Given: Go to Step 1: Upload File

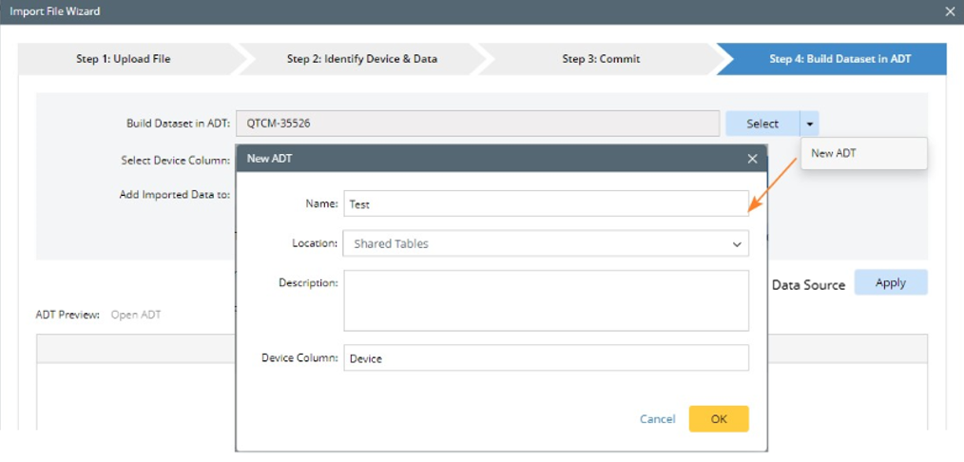Looking at the screenshot, I should coord(124,59).
